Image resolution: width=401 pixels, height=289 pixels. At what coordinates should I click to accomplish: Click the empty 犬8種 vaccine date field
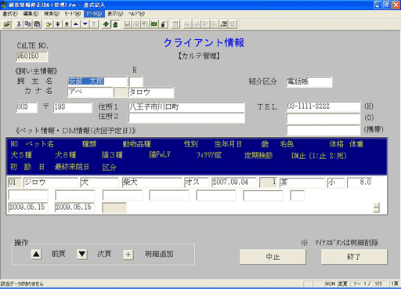75,195
